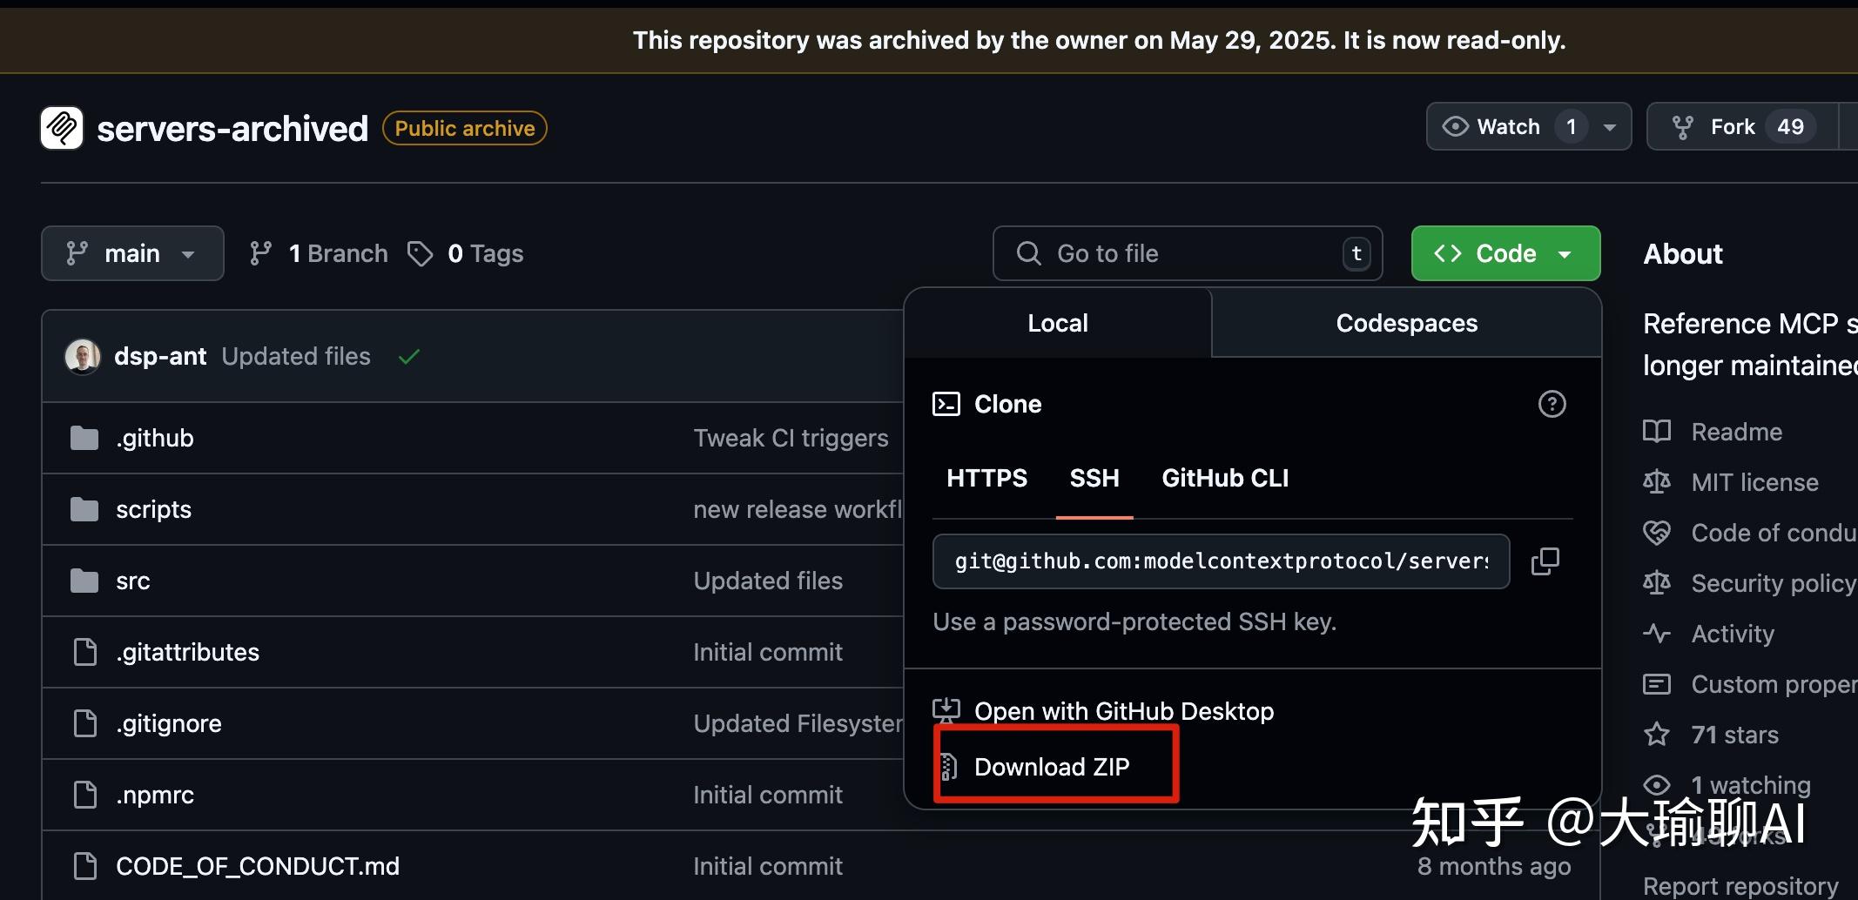Click Download ZIP

click(x=1051, y=767)
